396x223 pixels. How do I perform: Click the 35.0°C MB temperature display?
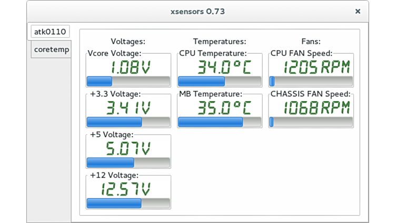click(224, 108)
